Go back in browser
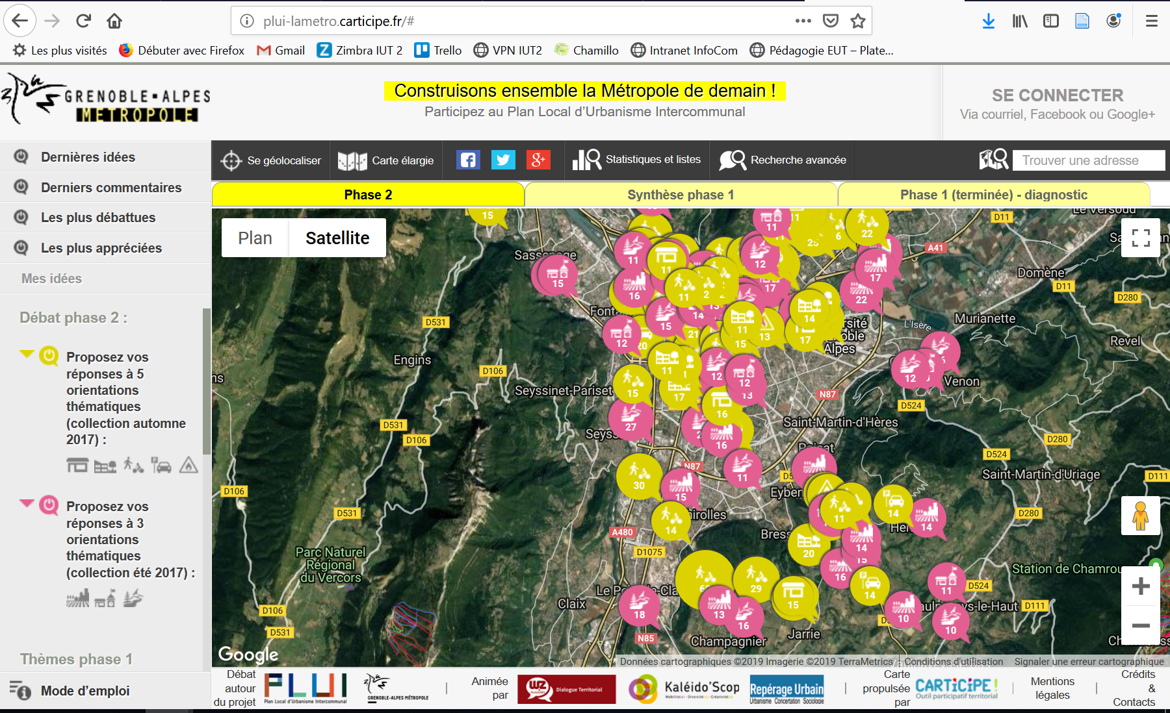The height and width of the screenshot is (713, 1170). (x=20, y=21)
